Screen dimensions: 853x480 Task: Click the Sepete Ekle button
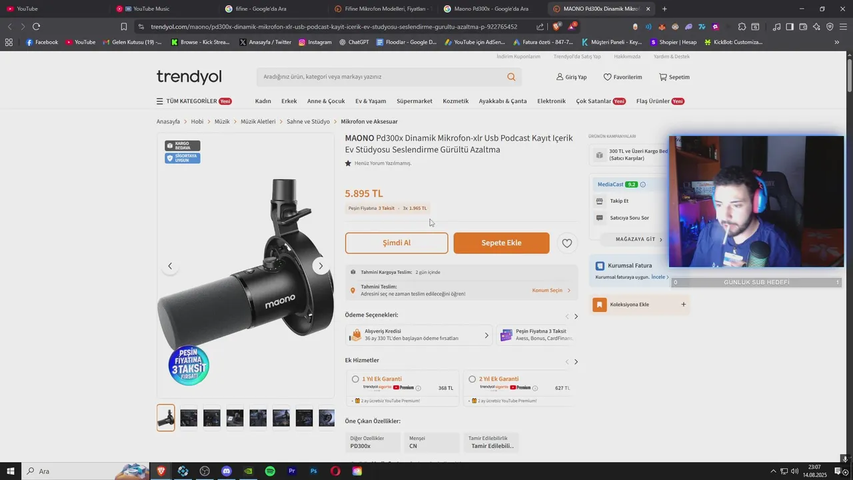[x=502, y=243]
